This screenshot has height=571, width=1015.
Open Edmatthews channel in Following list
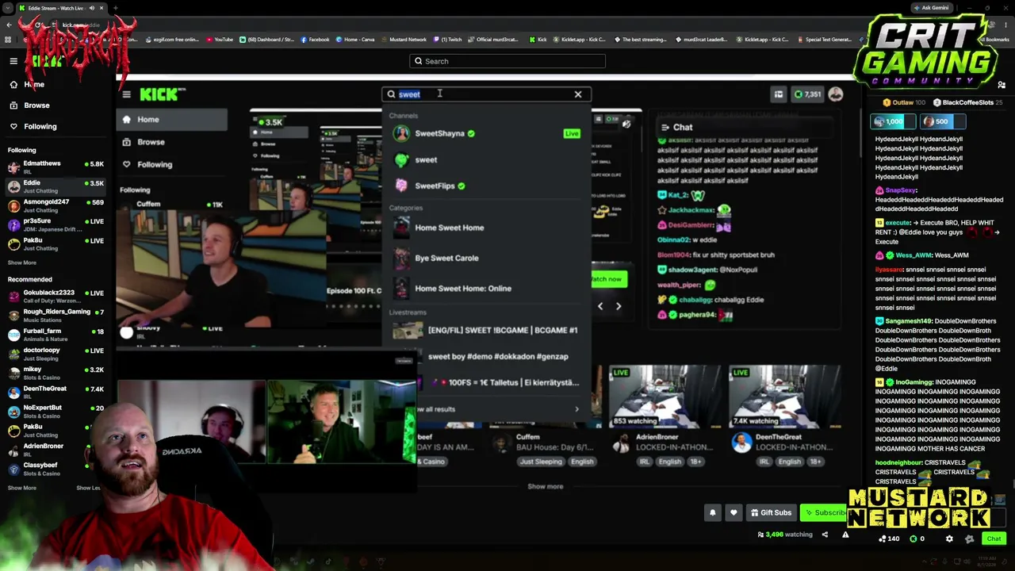pos(56,167)
